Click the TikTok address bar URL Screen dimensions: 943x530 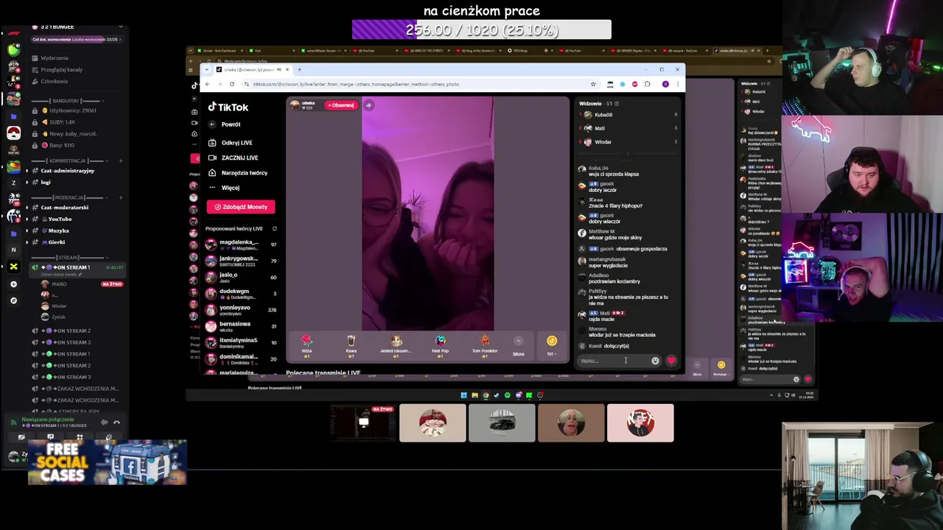(x=356, y=84)
